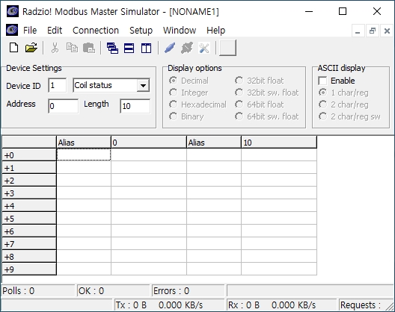This screenshot has width=395, height=312.
Task: Click the Cascade windows toolbar icon
Action: coord(112,48)
